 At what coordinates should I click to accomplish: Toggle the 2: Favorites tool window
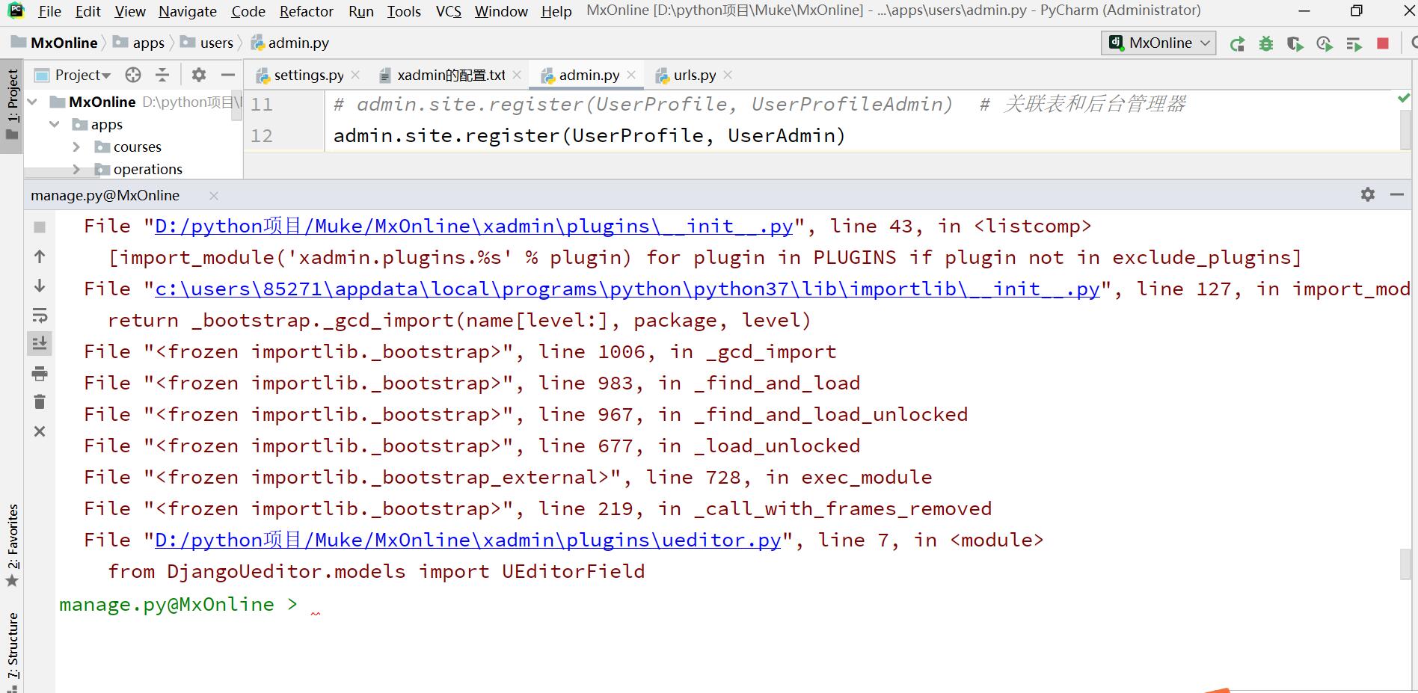(12, 546)
